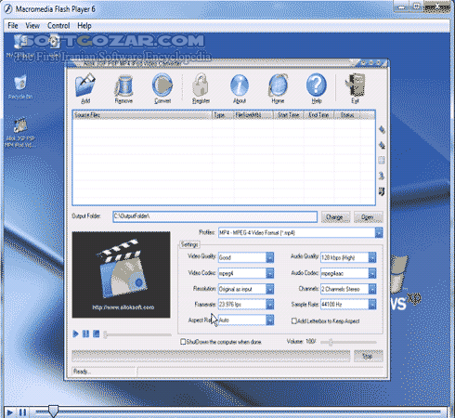The width and height of the screenshot is (455, 418).
Task: Click the FileSize column header
Action: 253,115
